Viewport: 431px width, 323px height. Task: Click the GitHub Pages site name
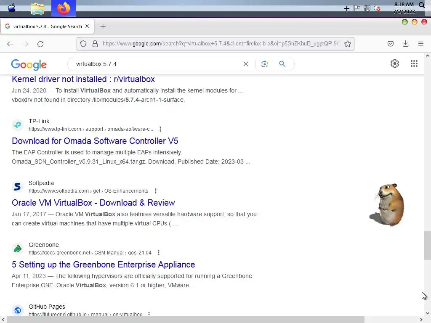[x=47, y=307]
